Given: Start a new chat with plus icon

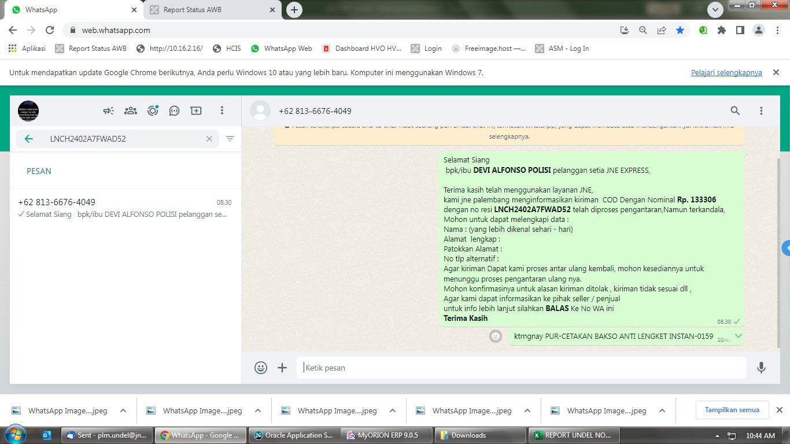Looking at the screenshot, I should [196, 110].
